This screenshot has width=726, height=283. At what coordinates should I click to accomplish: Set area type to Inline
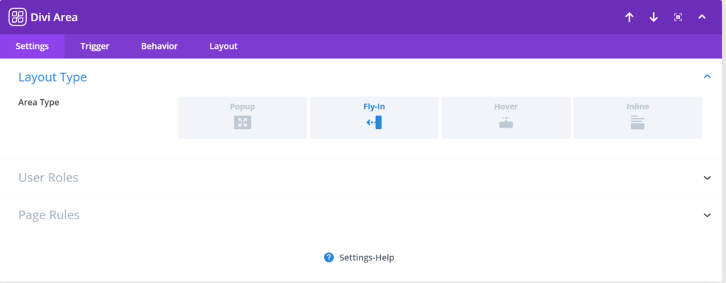(x=637, y=118)
